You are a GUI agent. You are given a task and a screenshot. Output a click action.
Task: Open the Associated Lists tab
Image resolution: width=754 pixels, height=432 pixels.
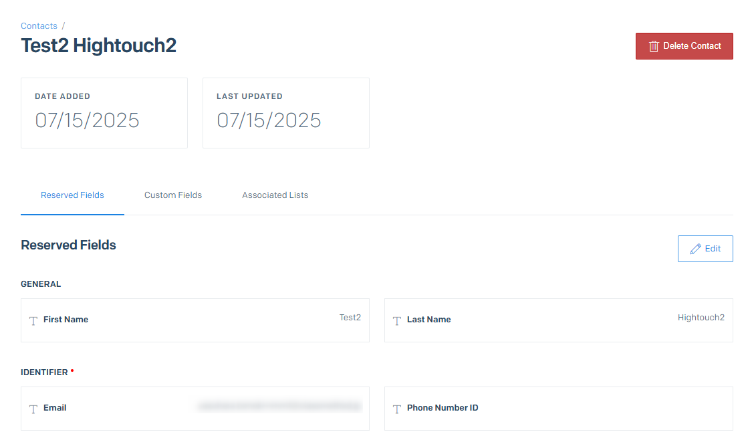click(x=275, y=195)
